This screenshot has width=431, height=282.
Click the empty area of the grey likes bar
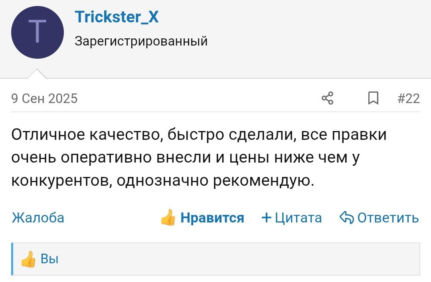click(239, 259)
